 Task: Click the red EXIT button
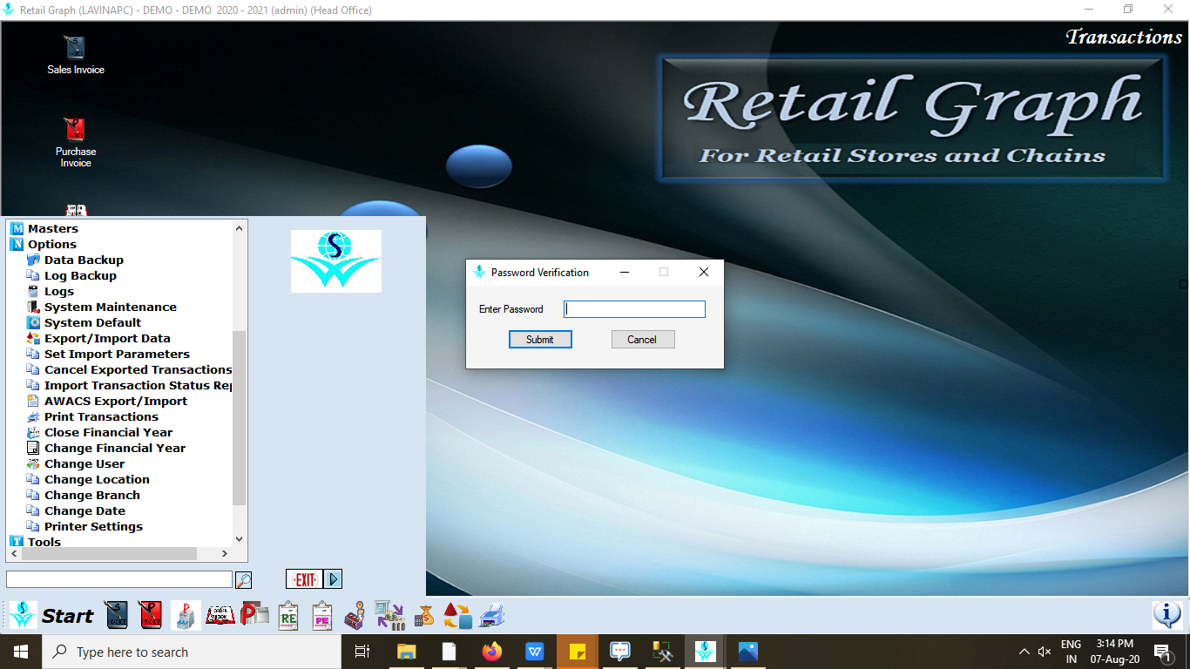point(305,579)
